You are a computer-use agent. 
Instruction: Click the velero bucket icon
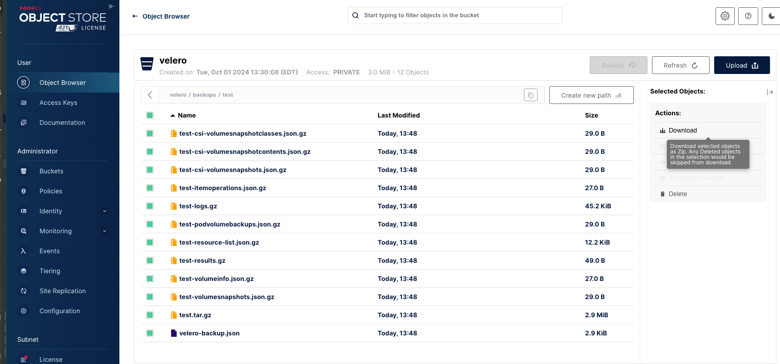click(147, 64)
